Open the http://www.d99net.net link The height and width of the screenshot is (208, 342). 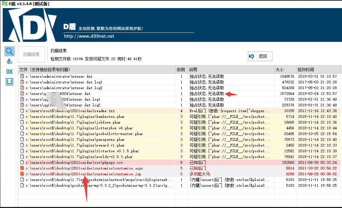(89, 36)
